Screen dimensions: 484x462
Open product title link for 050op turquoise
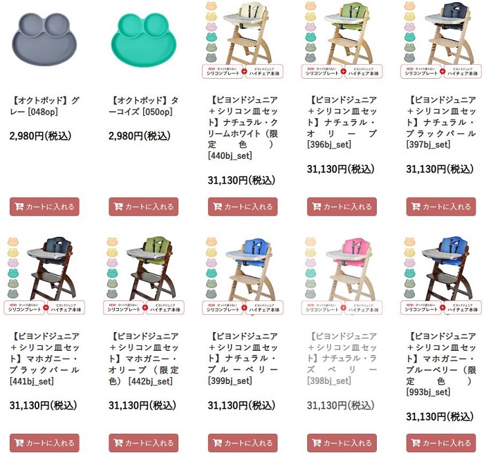coord(144,106)
